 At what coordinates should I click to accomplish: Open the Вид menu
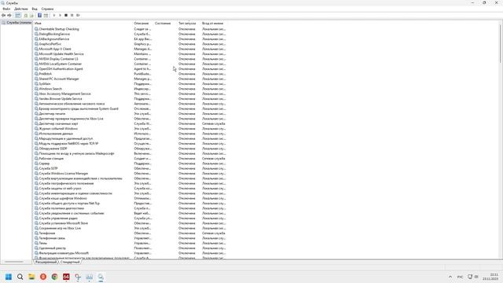tap(35, 9)
